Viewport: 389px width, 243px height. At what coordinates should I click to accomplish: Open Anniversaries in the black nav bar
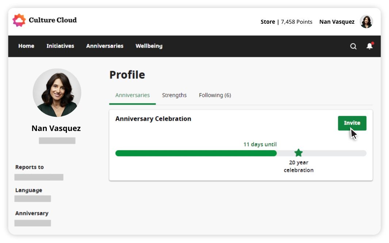[105, 46]
